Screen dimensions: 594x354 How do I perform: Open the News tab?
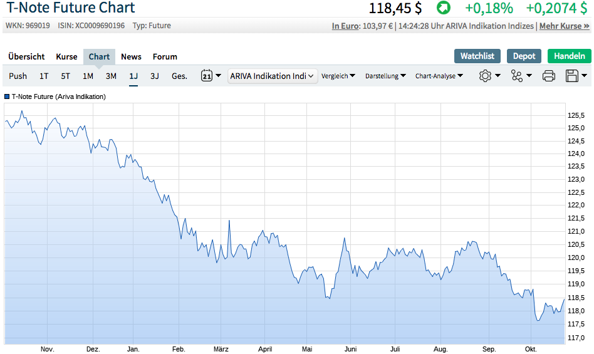(x=131, y=56)
